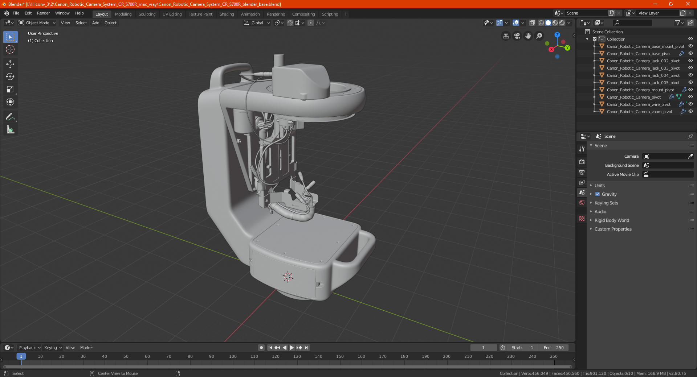Select the Measure tool
The image size is (697, 377).
point(10,129)
